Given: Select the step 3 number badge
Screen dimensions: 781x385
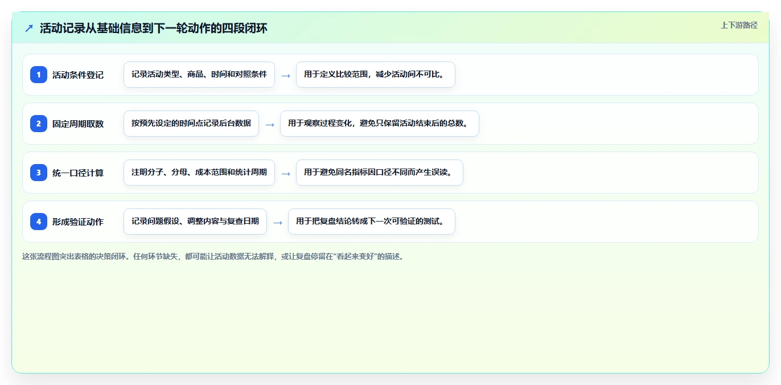Looking at the screenshot, I should pyautogui.click(x=39, y=173).
